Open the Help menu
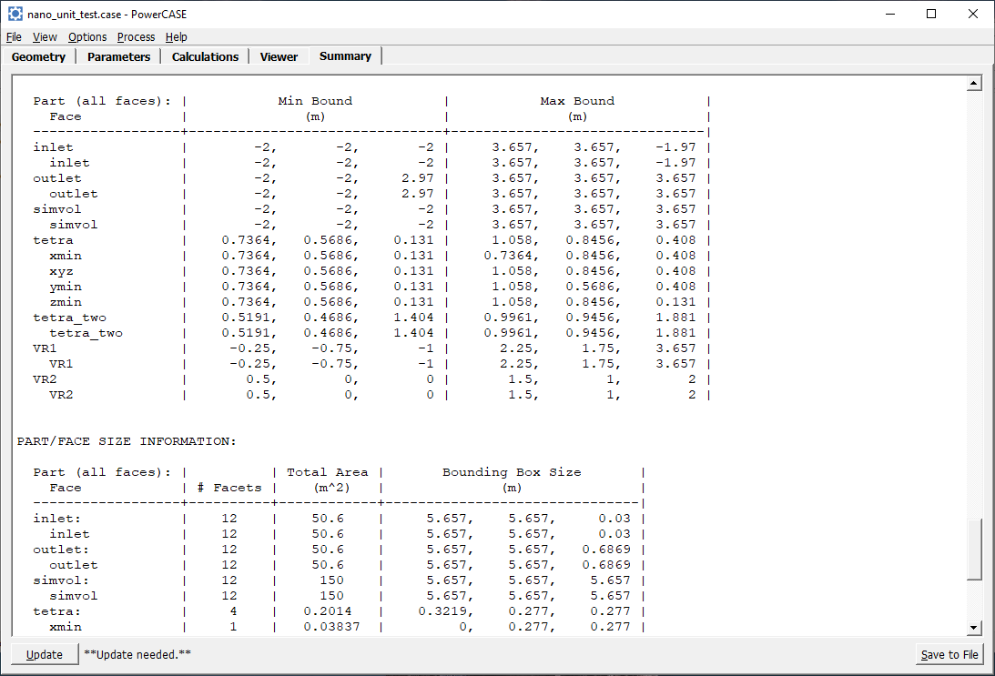 [x=177, y=37]
